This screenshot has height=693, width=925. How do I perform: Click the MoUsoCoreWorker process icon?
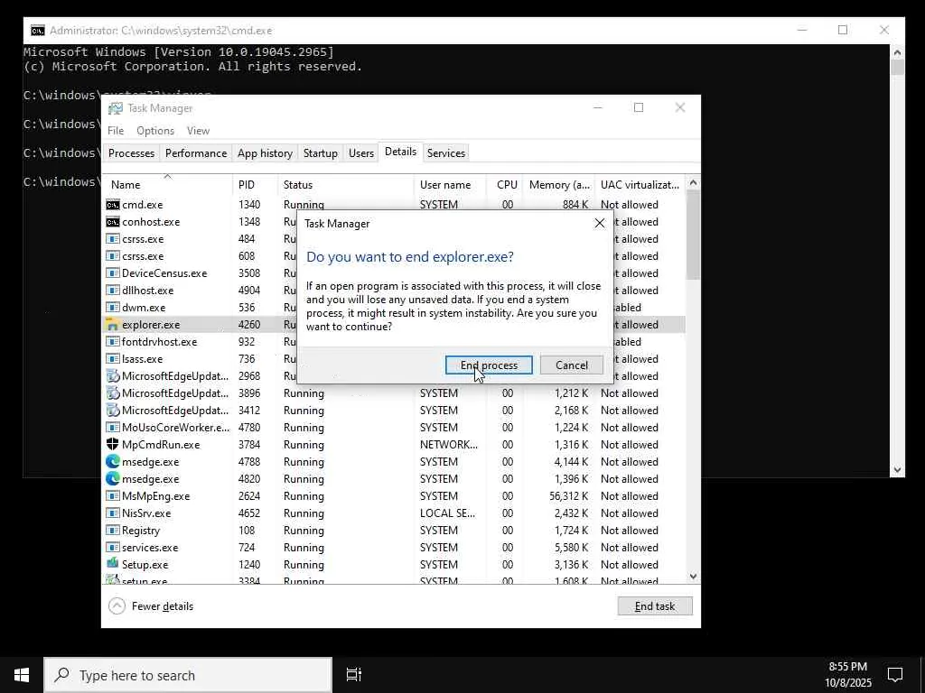coord(113,427)
